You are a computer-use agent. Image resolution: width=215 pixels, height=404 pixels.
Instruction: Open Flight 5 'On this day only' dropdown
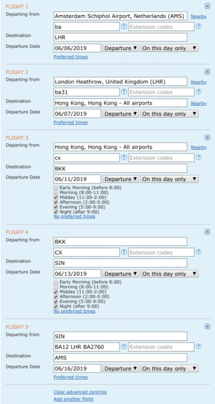tap(170, 368)
